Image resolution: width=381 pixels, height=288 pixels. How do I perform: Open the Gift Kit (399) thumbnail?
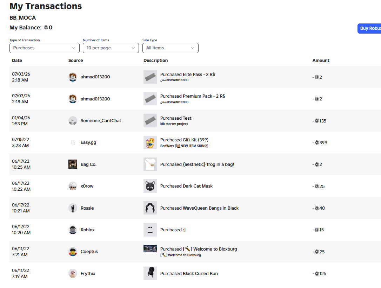tap(150, 142)
